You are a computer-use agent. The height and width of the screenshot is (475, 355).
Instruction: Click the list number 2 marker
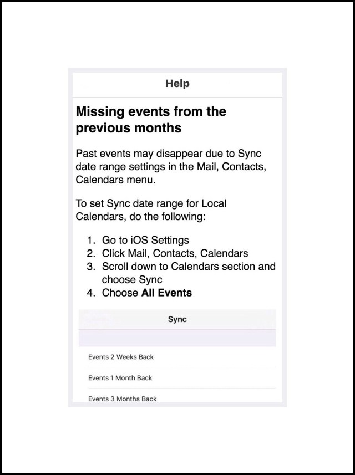pos(91,253)
